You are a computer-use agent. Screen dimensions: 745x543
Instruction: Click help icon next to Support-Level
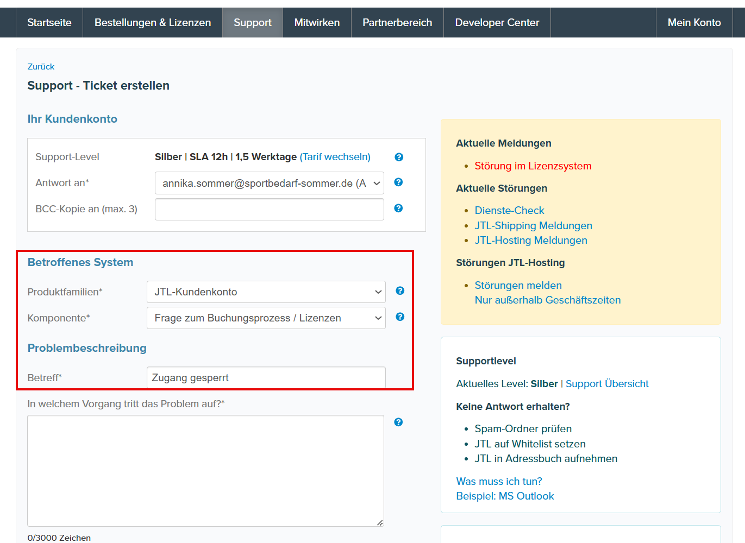pyautogui.click(x=399, y=157)
